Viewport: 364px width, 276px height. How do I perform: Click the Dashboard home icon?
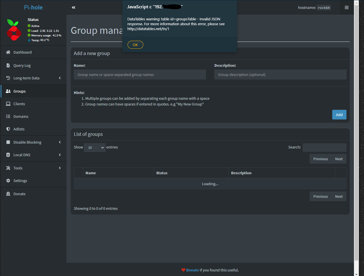tap(8, 52)
